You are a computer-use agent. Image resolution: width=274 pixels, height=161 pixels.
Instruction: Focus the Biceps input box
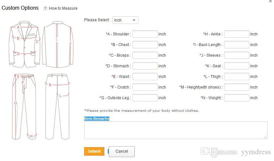pyautogui.click(x=145, y=55)
